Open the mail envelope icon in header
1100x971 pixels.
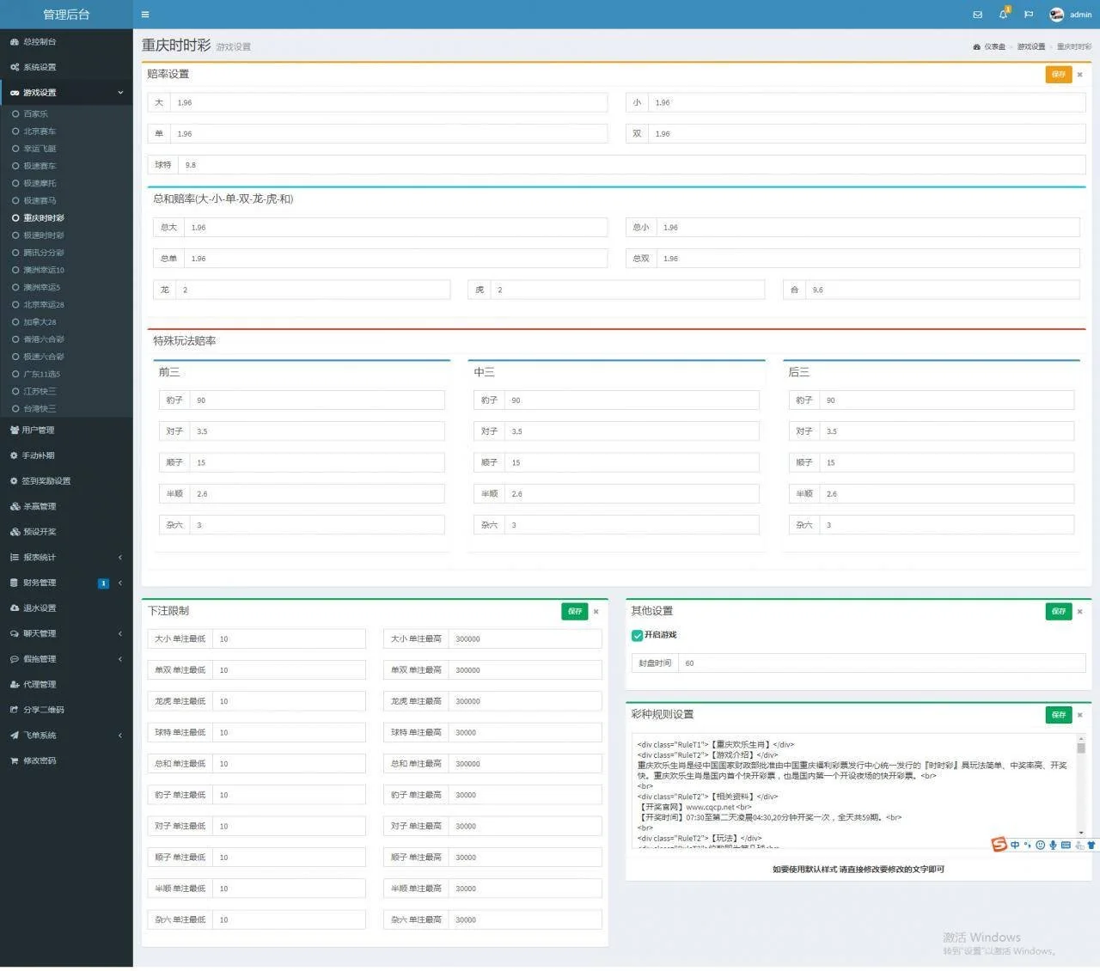tap(977, 15)
